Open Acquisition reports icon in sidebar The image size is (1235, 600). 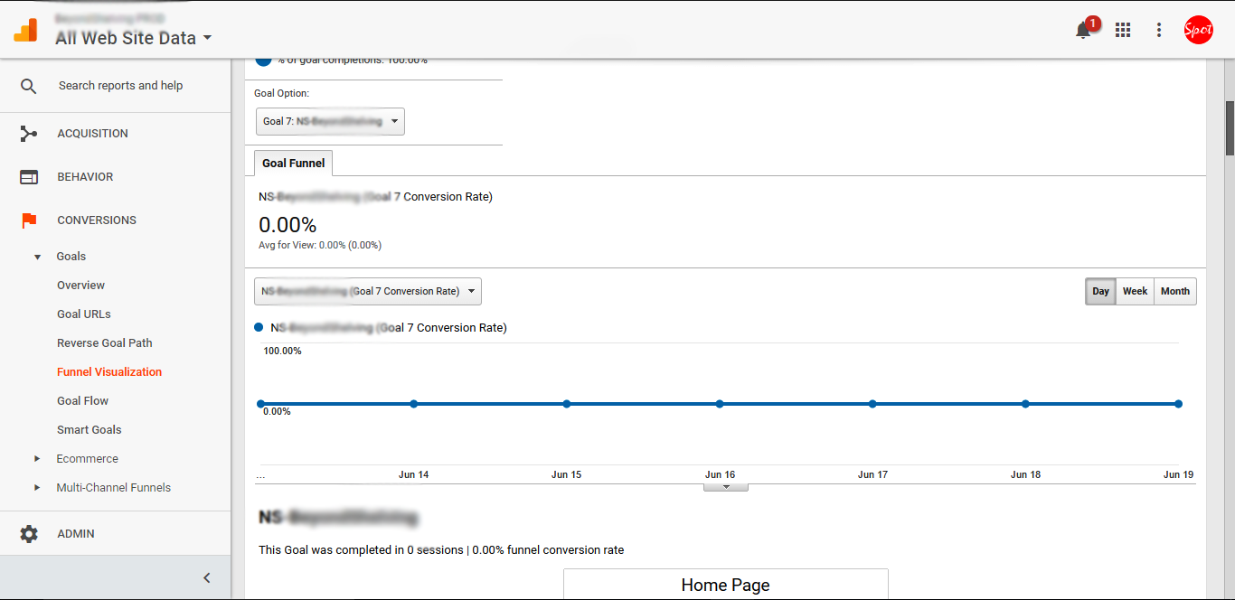point(29,134)
